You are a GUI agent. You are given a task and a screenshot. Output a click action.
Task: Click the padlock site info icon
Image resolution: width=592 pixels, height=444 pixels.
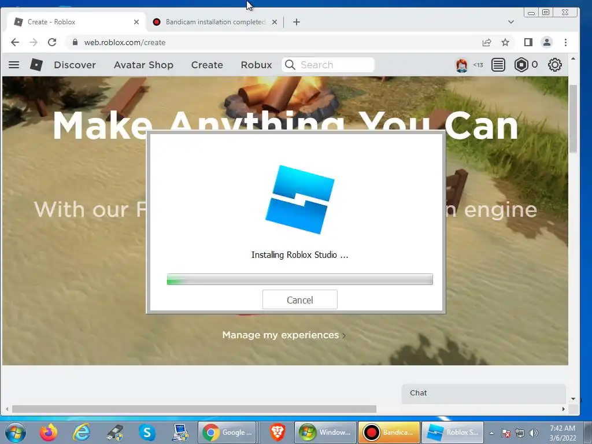tap(75, 42)
